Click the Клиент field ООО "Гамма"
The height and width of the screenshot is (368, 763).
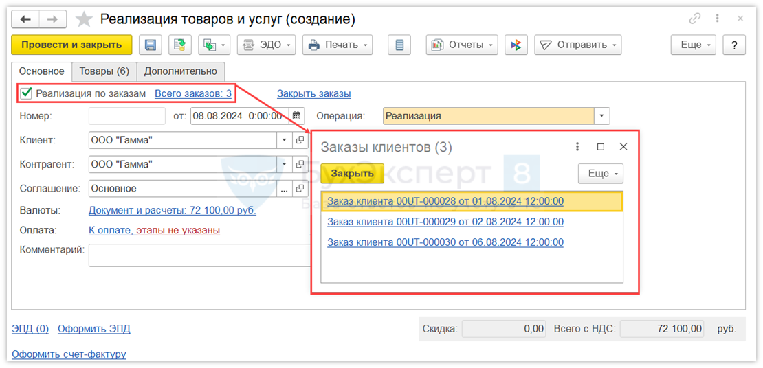182,141
